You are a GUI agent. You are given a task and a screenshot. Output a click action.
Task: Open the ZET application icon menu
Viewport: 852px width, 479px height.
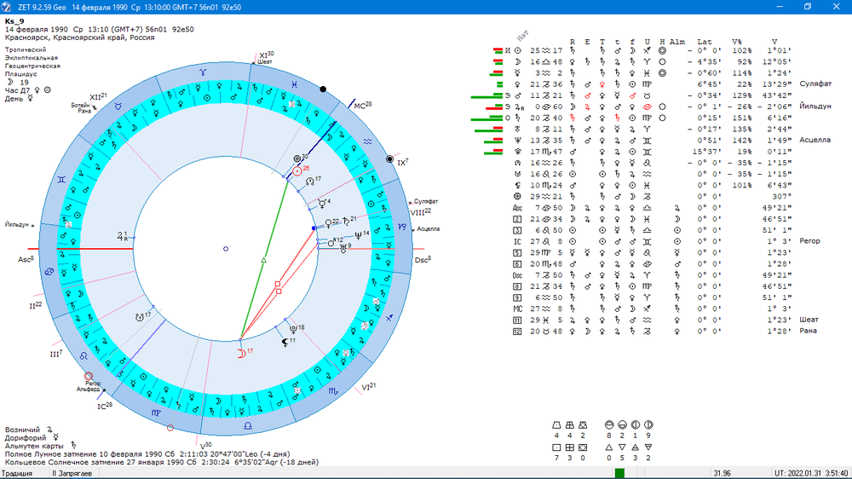tap(7, 7)
